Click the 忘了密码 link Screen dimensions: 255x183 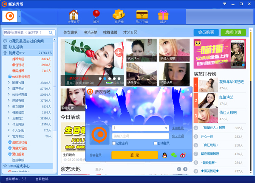(178, 136)
